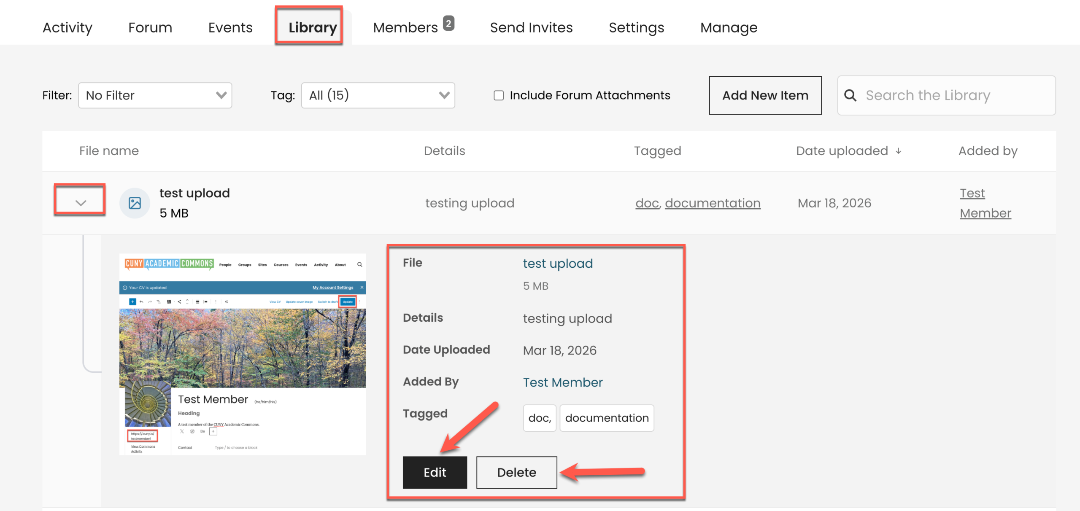Click the Edit button
Viewport: 1080px width, 511px height.
pos(435,472)
